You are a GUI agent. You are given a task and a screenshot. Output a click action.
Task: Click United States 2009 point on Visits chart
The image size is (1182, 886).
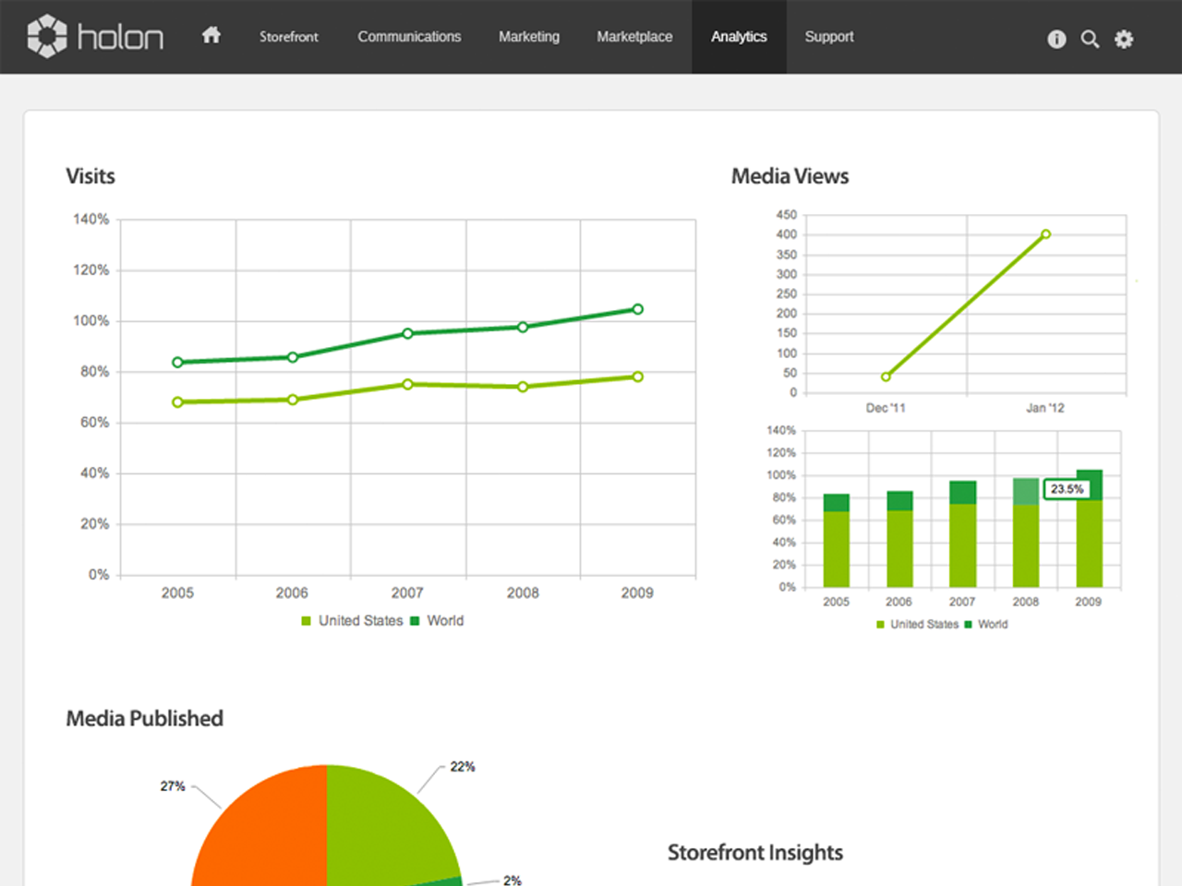click(x=637, y=377)
